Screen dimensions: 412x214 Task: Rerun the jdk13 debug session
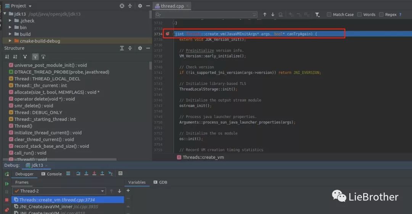7,174
